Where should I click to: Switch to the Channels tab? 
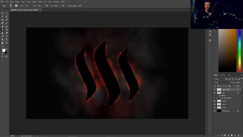pyautogui.click(x=222, y=75)
